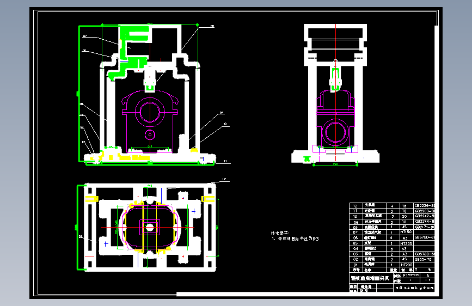Screen dimensions: 472x306
Task: Click the GB65-76 standard cell in the parts list
Action: click(423, 259)
